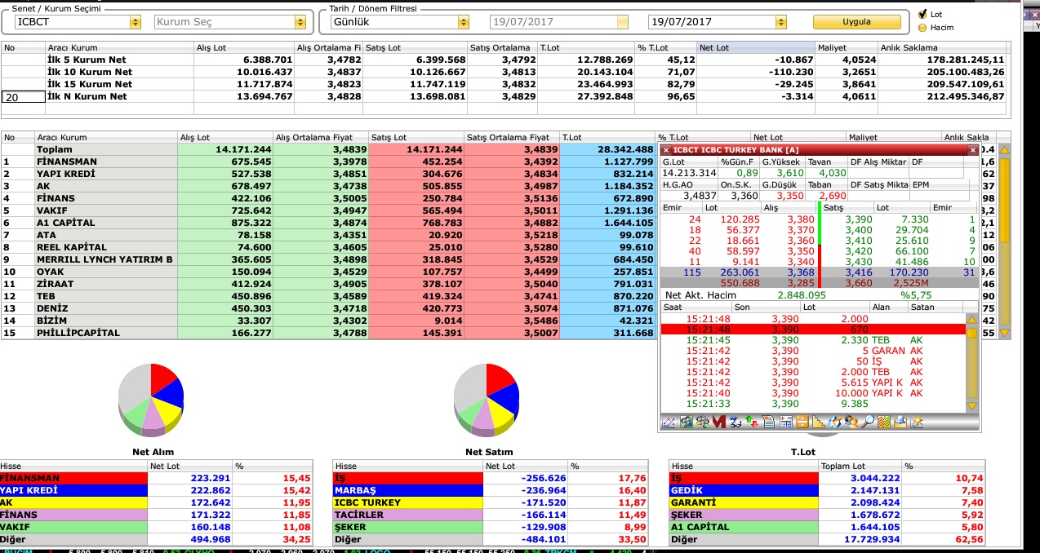The width and height of the screenshot is (1040, 553).
Task: Toggle the Lot checkbox
Action: (x=923, y=14)
